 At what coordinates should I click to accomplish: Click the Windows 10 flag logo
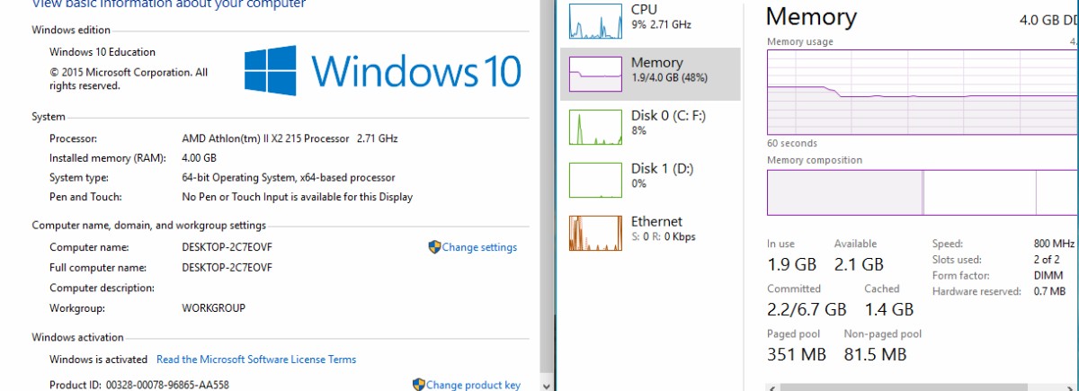272,71
